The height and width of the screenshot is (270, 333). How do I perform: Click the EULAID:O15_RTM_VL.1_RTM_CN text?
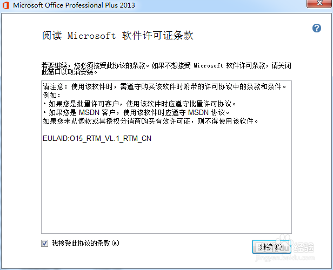[97, 138]
